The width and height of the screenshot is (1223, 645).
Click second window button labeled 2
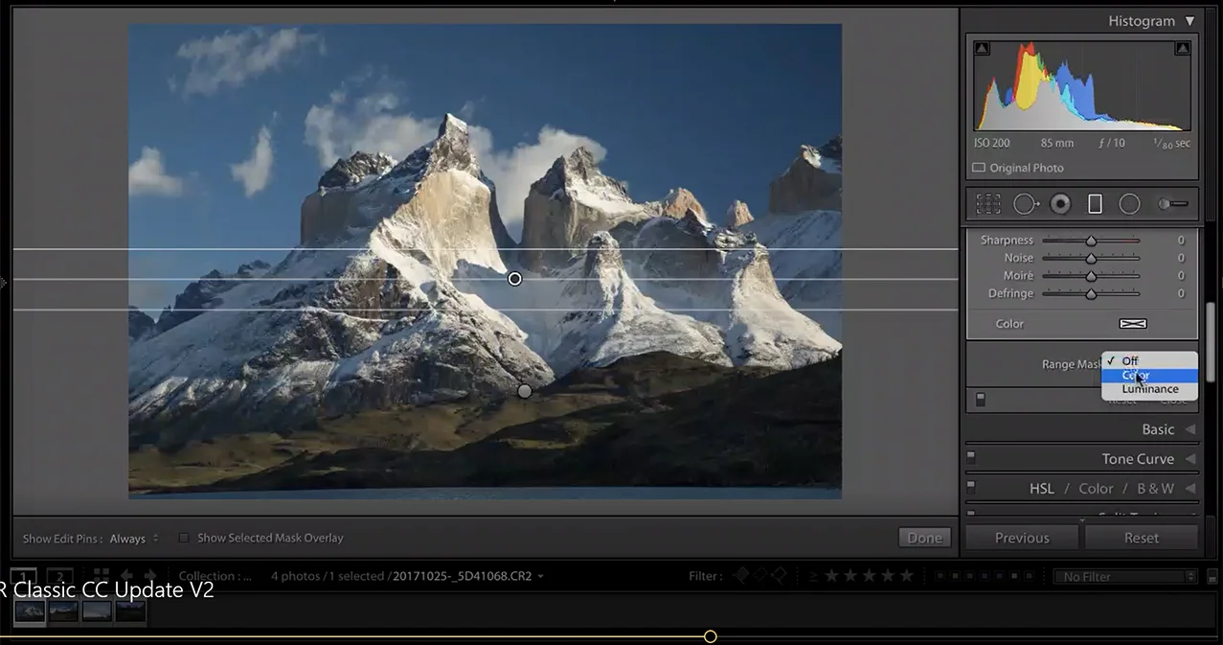pos(59,576)
